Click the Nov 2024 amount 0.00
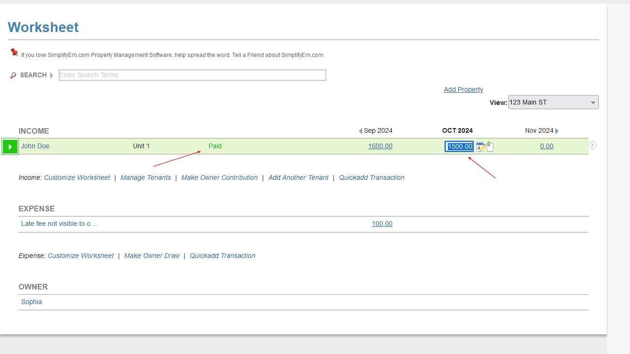Viewport: 630px width, 354px height. pyautogui.click(x=546, y=146)
